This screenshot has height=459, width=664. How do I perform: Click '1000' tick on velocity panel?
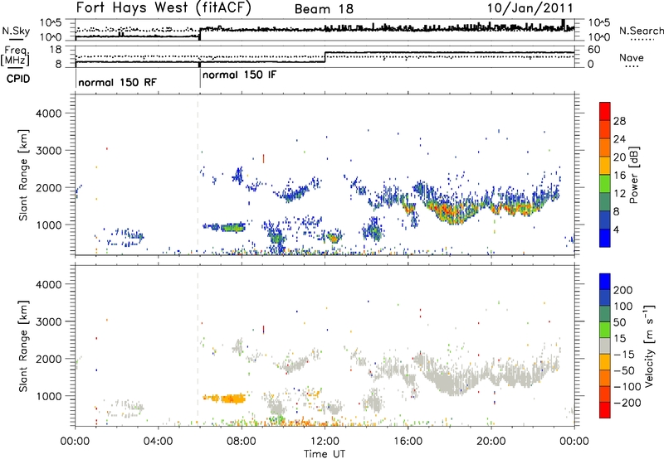48,396
